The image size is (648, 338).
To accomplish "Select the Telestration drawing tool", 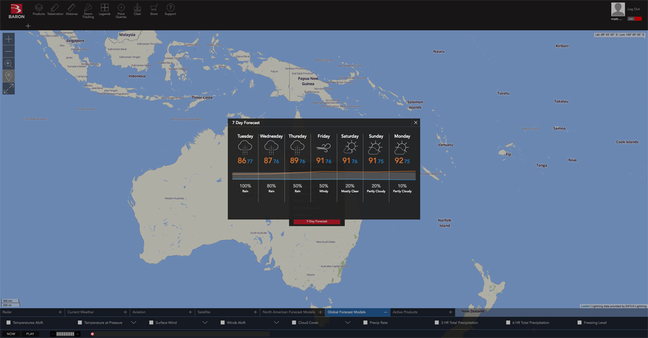I will (x=55, y=9).
